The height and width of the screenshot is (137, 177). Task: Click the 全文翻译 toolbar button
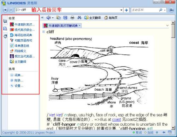click(93, 18)
